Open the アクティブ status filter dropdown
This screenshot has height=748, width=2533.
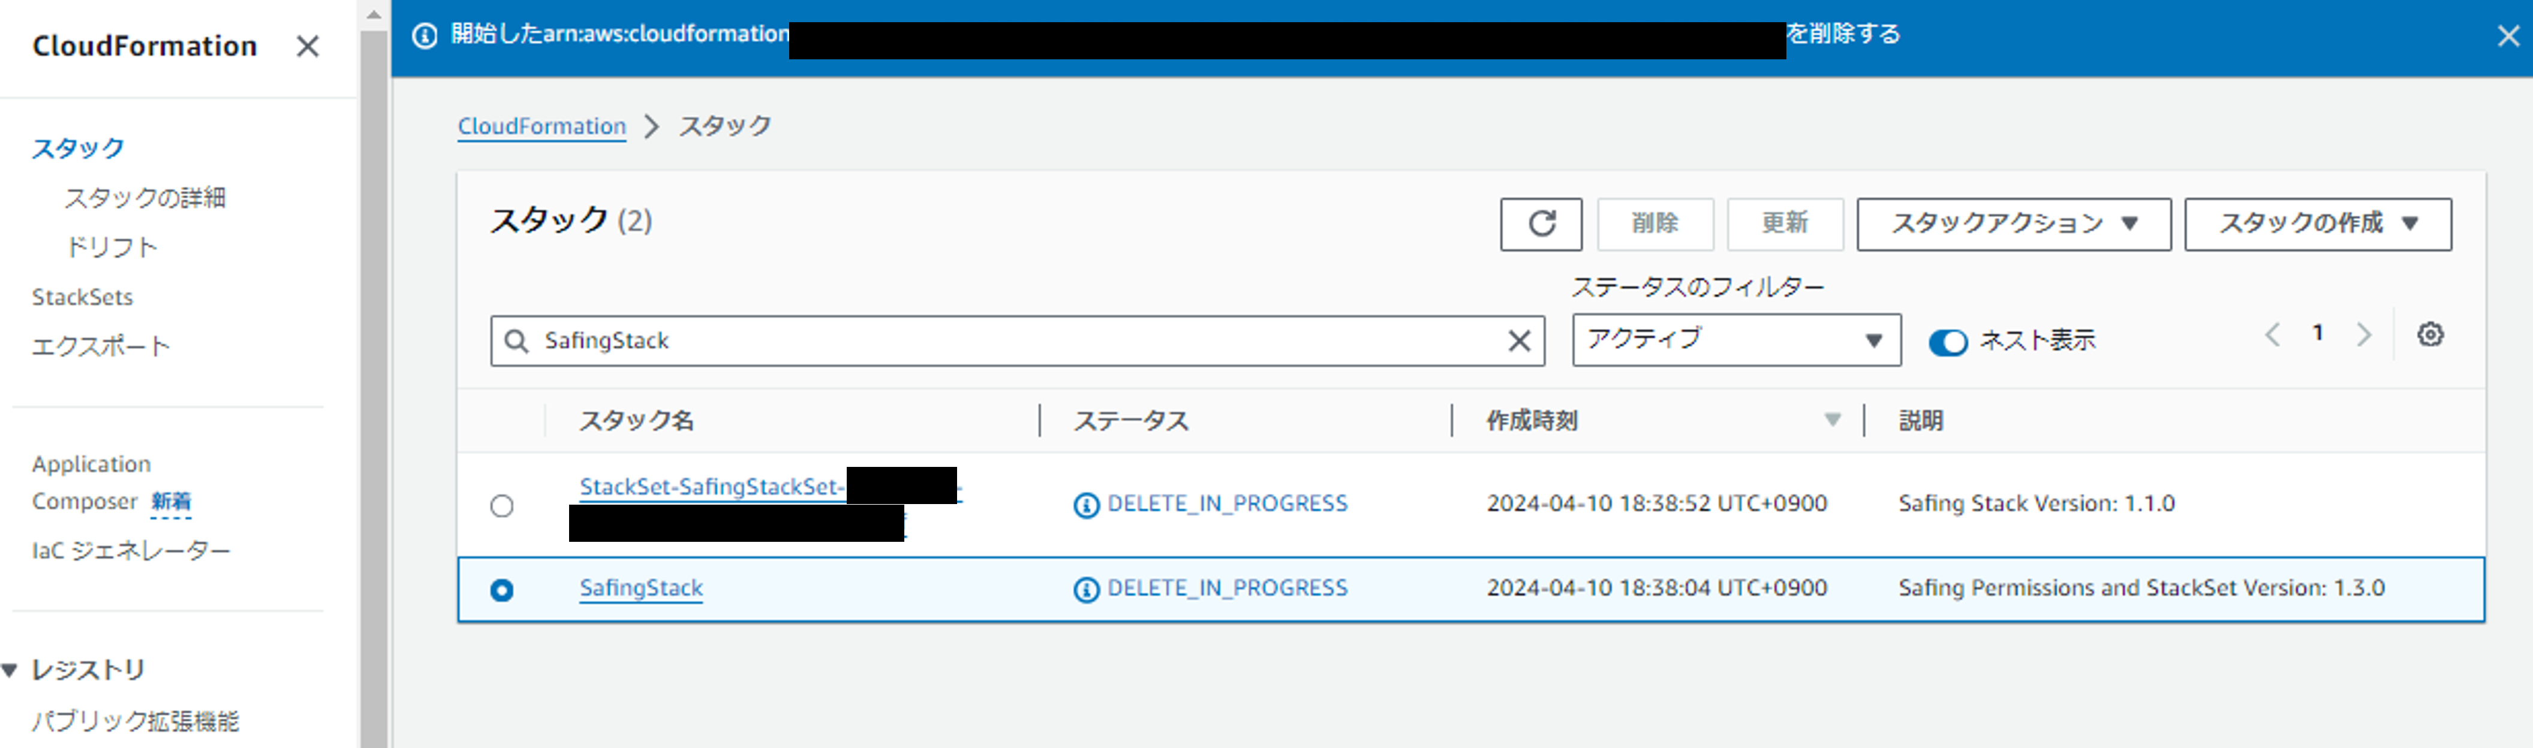tap(1735, 340)
